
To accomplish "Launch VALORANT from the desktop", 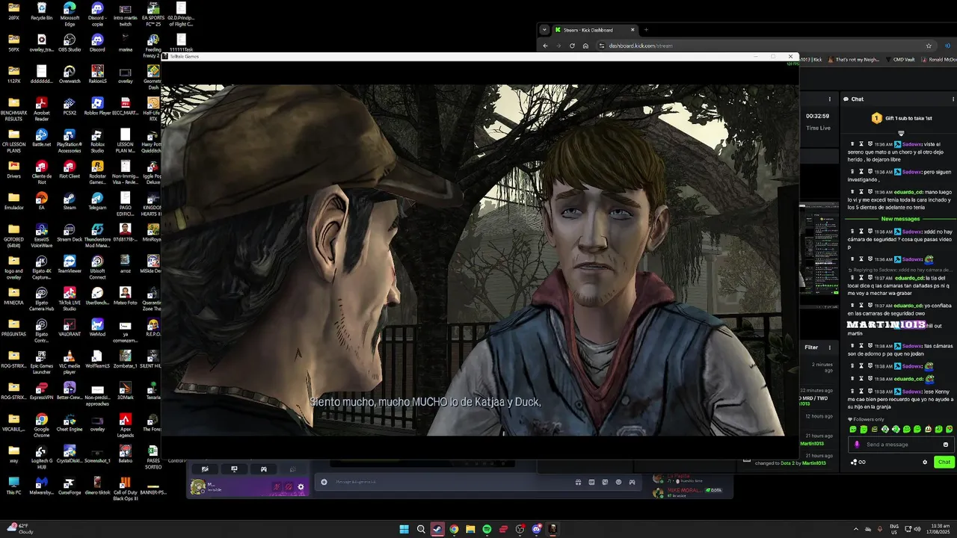I will (70, 327).
